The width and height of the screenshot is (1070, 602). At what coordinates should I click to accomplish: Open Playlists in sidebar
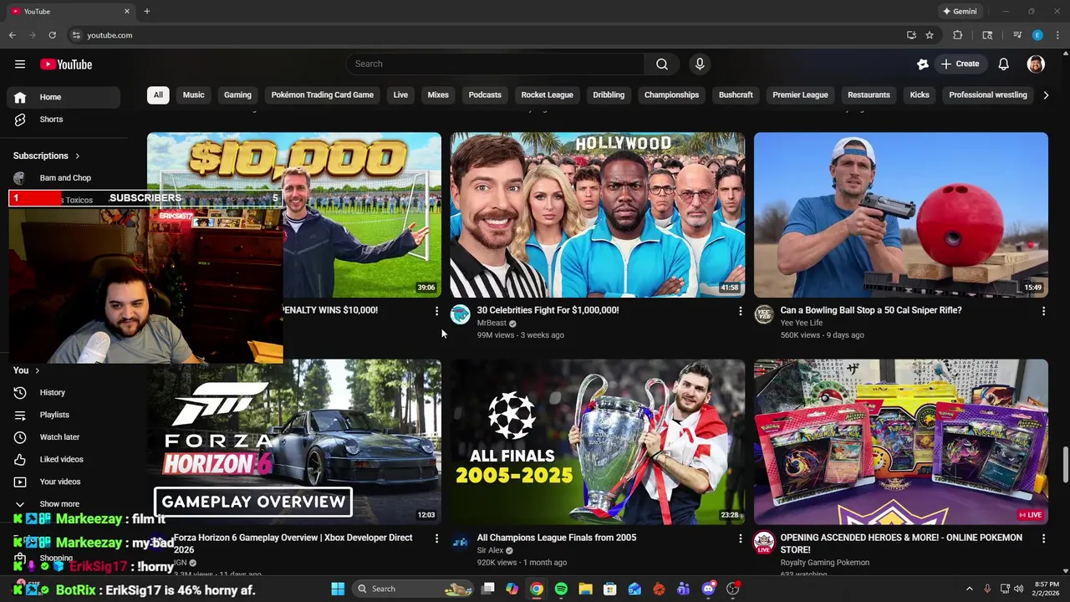click(x=64, y=415)
